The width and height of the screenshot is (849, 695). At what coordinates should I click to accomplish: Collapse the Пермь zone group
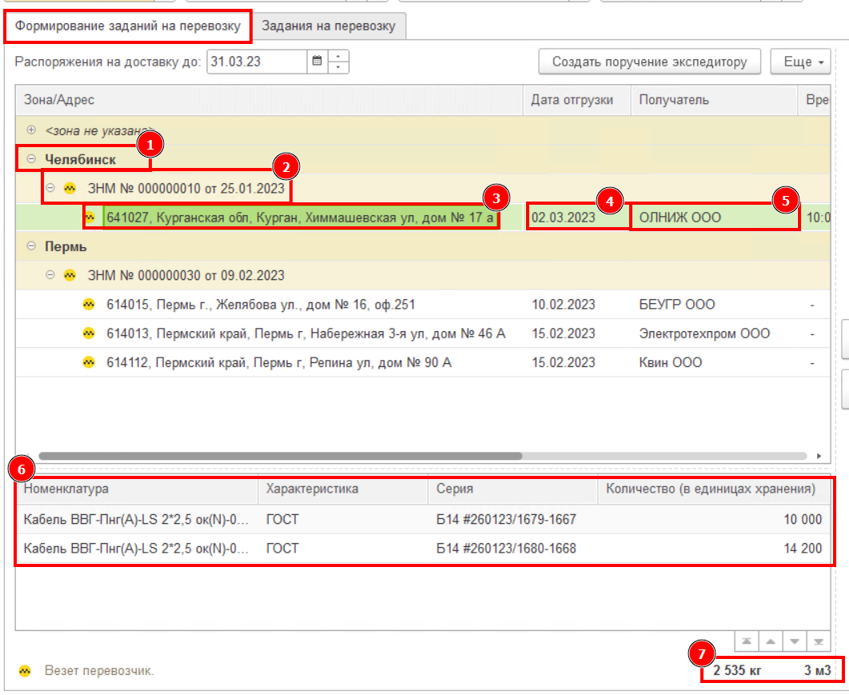(x=31, y=246)
